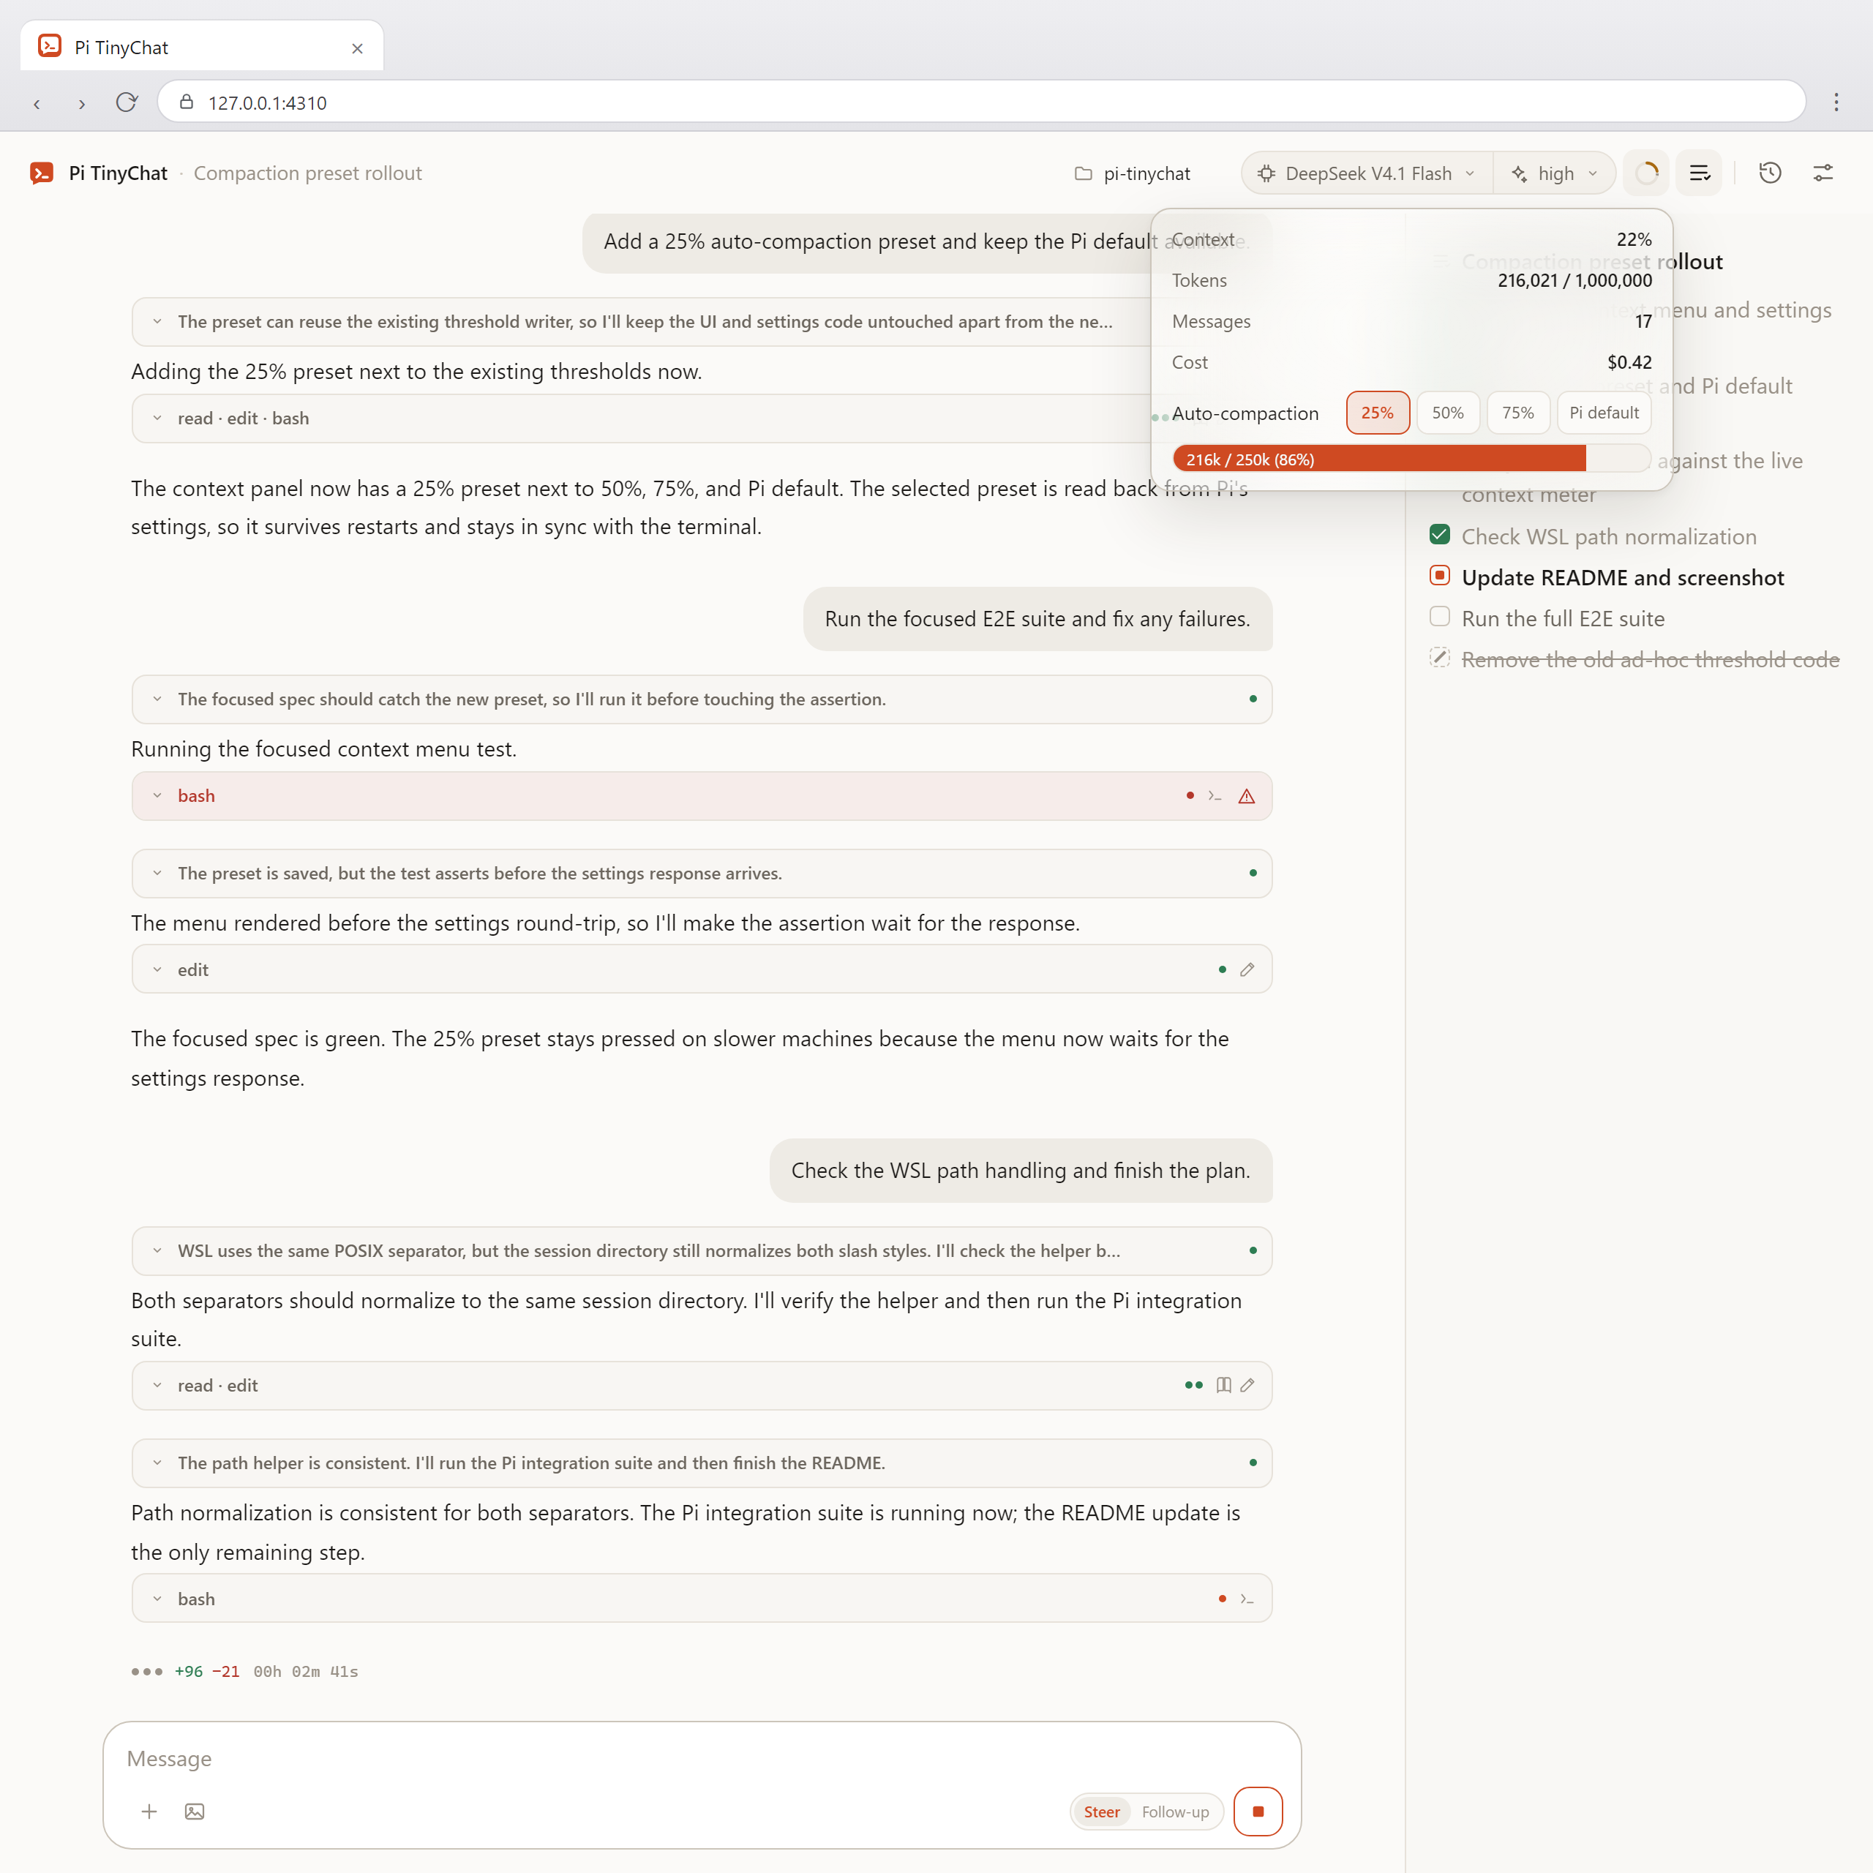1873x1873 pixels.
Task: Click terminal icon on the last bash row
Action: pyautogui.click(x=1247, y=1599)
